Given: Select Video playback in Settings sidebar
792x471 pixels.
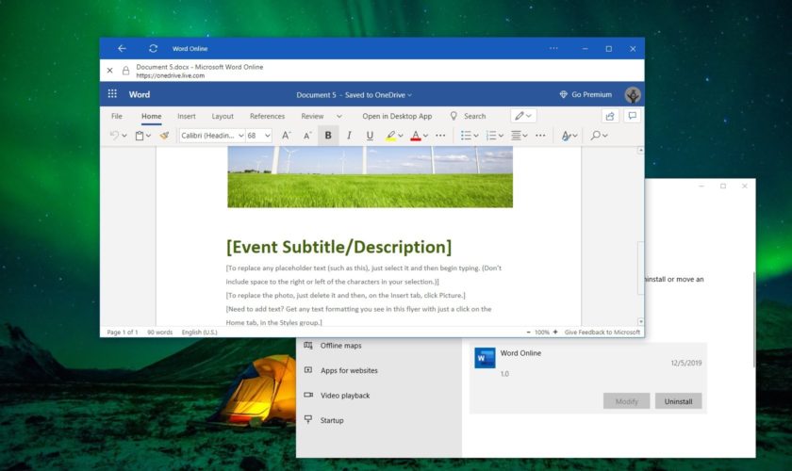Looking at the screenshot, I should point(344,396).
